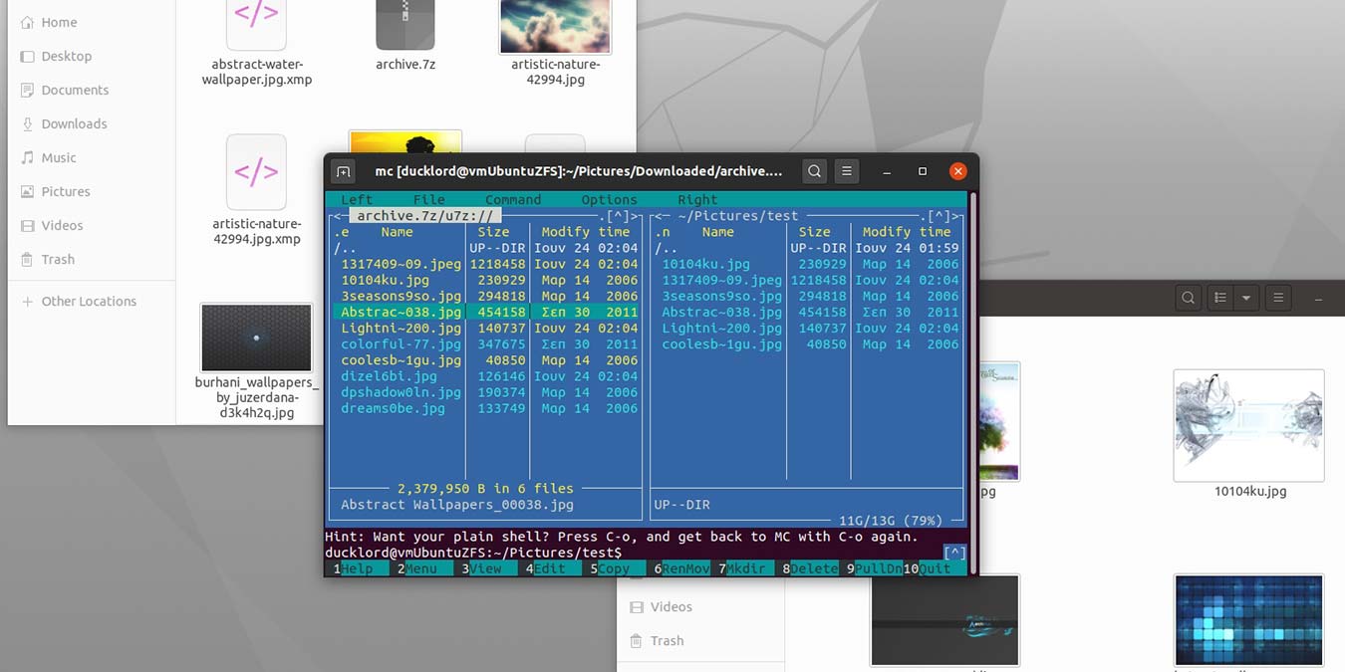1345x672 pixels.
Task: Click the search icon in the terminal title bar
Action: (x=814, y=170)
